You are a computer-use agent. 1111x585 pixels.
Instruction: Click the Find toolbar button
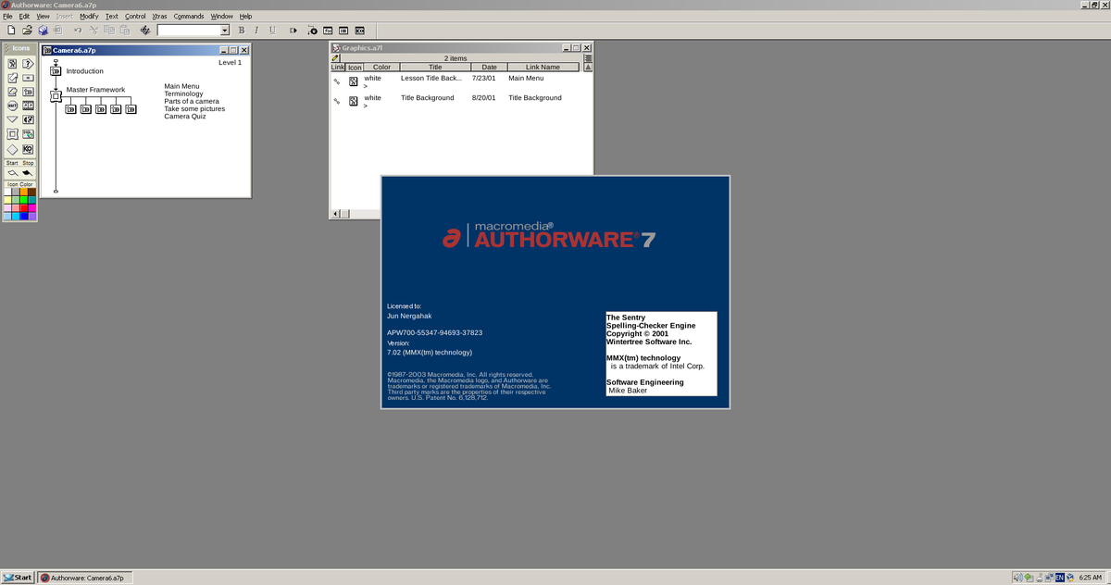(145, 30)
